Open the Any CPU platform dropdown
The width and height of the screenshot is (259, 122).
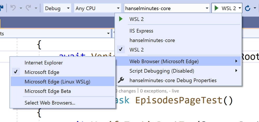[97, 8]
